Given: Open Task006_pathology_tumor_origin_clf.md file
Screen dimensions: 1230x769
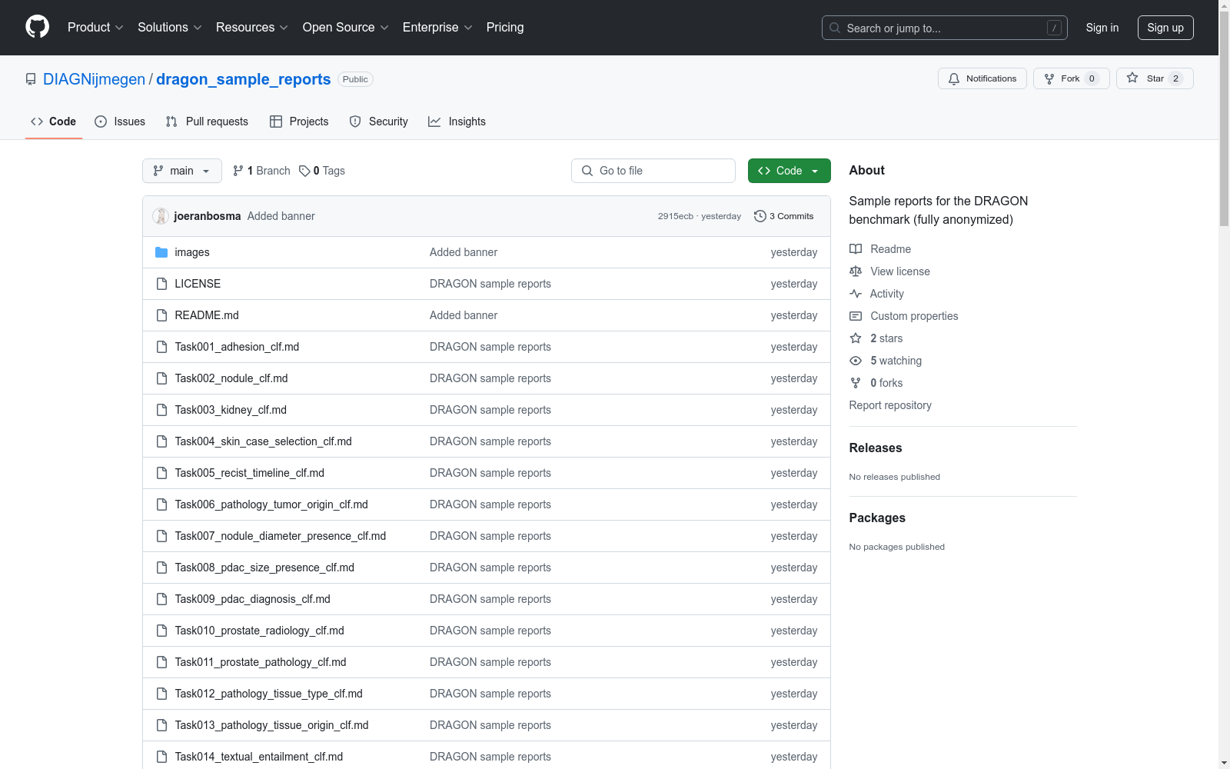Looking at the screenshot, I should coord(271,504).
